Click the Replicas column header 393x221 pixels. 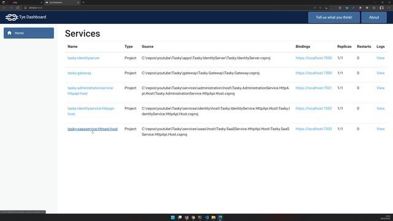point(344,47)
